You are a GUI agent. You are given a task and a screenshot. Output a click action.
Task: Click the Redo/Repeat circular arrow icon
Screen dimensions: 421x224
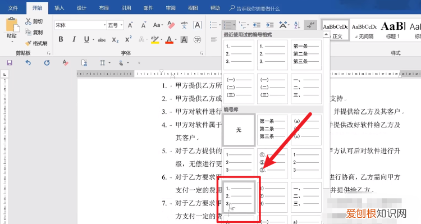pyautogui.click(x=47, y=63)
